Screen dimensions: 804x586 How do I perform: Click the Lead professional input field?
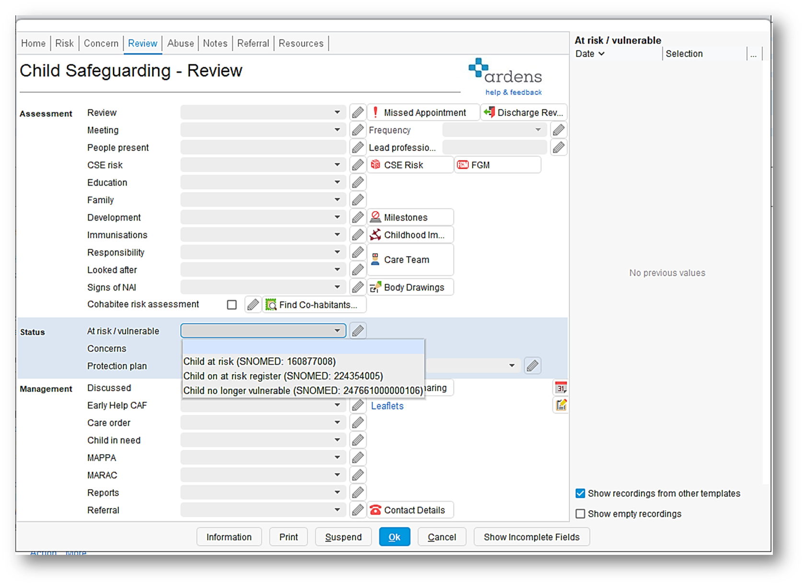(494, 147)
